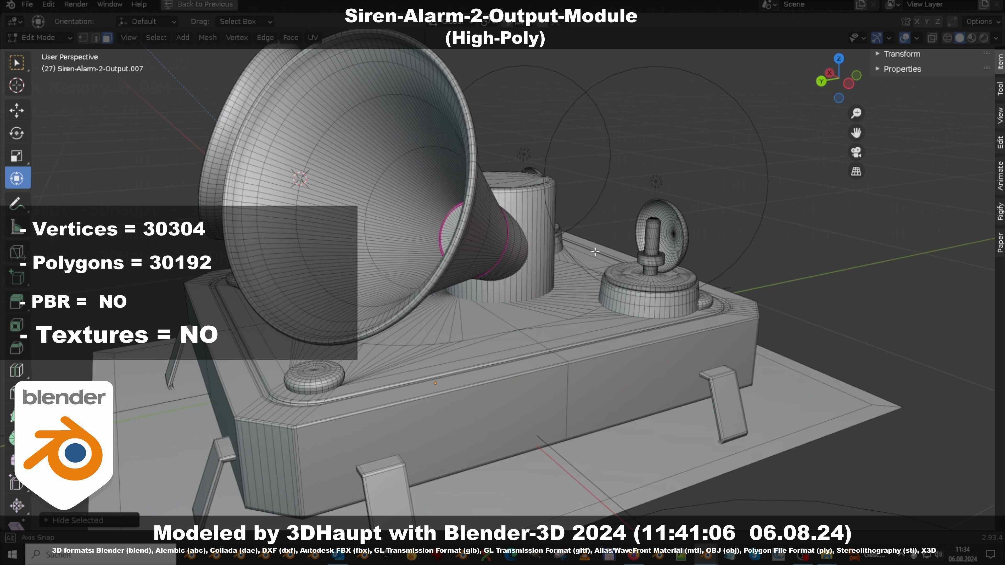Switch to the Rigify sidebar tab
The height and width of the screenshot is (565, 1005).
[x=1000, y=212]
